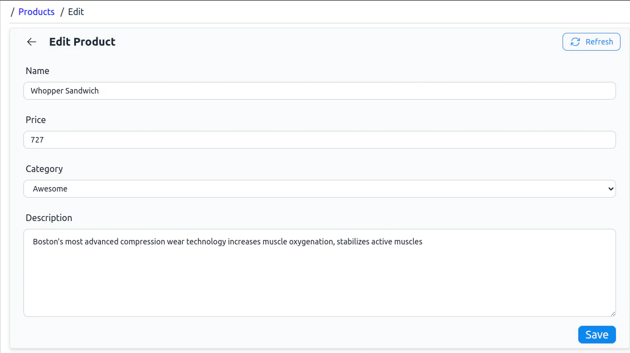Expand the Awesome category combo box
The height and width of the screenshot is (353, 630).
pyautogui.click(x=319, y=189)
